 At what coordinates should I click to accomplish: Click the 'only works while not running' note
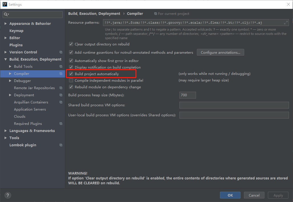215,74
